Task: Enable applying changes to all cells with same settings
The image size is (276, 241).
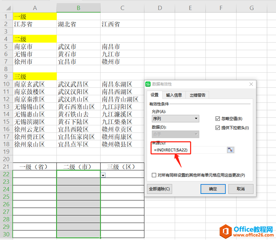Action: tap(154, 175)
